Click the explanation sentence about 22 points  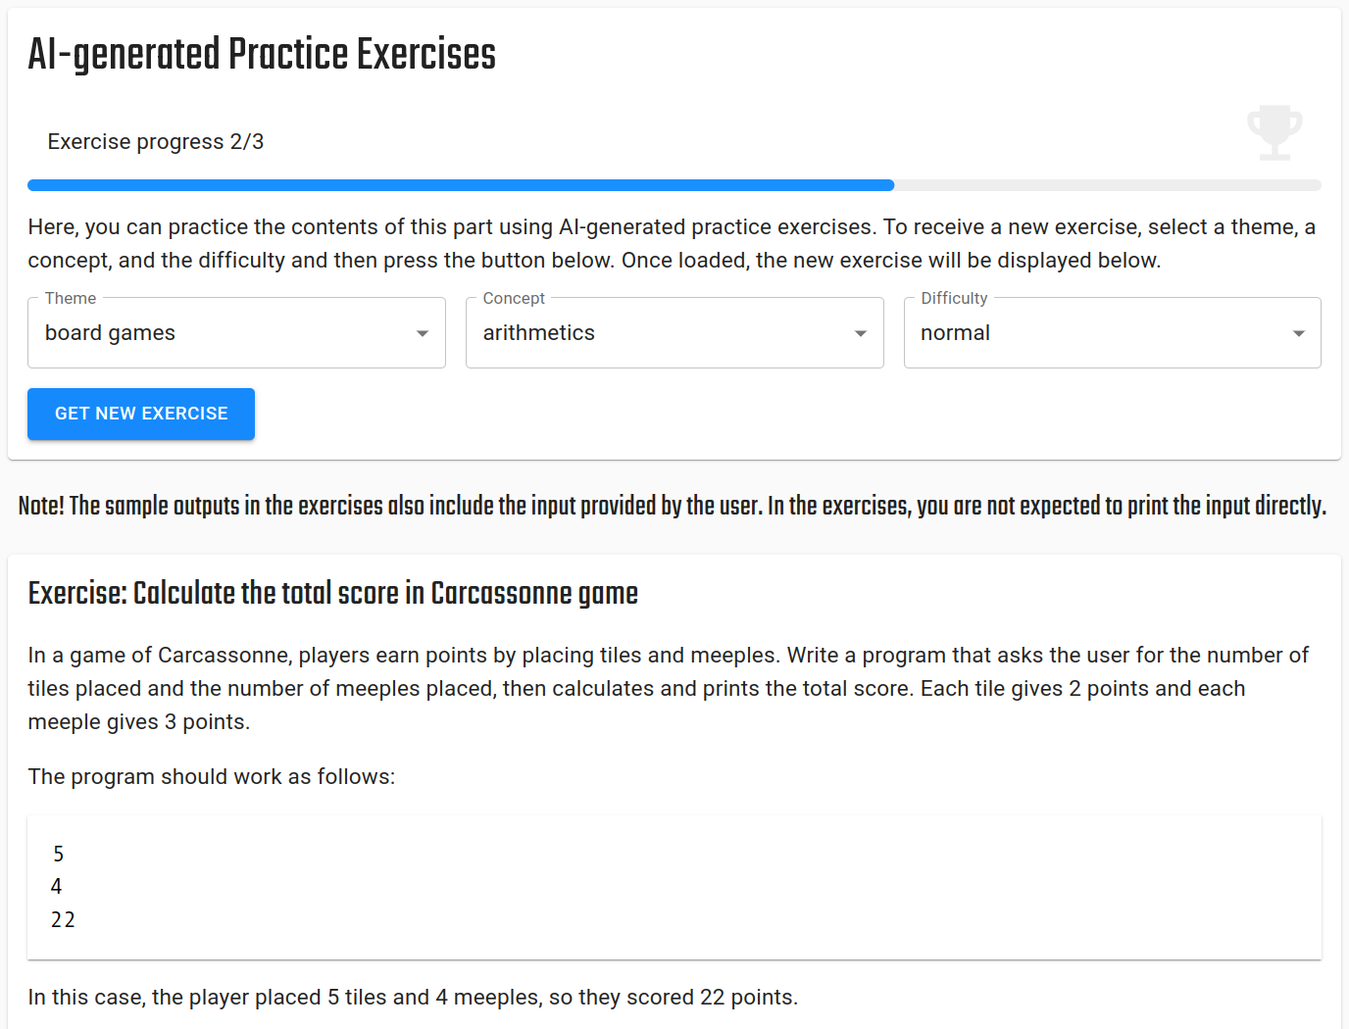pyautogui.click(x=413, y=998)
